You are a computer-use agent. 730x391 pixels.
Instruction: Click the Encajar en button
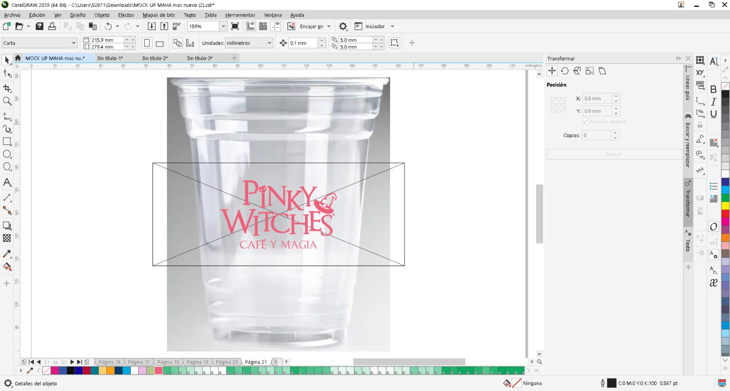point(311,26)
